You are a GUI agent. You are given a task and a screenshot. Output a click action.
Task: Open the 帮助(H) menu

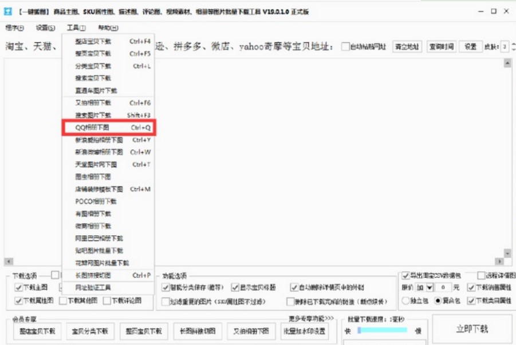108,27
